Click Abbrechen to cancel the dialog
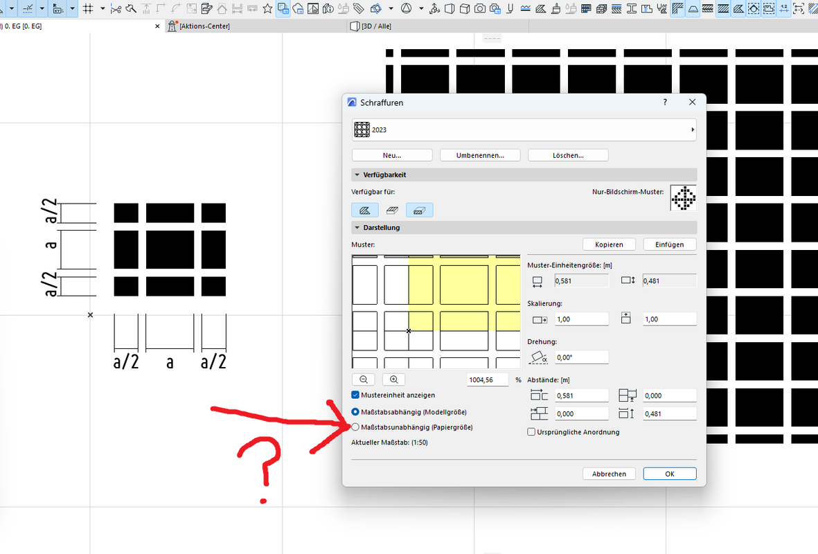818x554 pixels. click(x=610, y=474)
